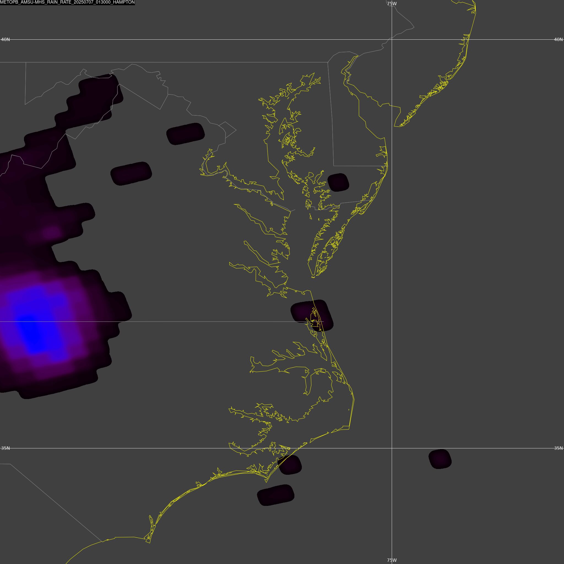Viewport: 564px width, 564px height.
Task: Click the 75W label at the bottom
Action: click(392, 560)
